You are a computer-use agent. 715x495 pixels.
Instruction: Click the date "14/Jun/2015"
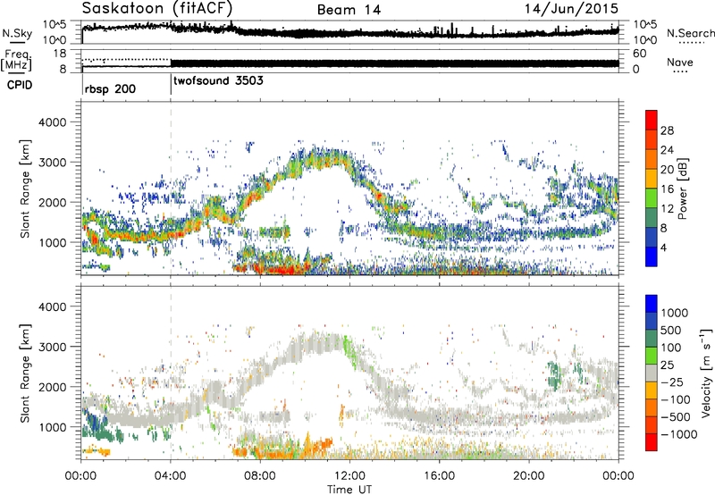[571, 8]
